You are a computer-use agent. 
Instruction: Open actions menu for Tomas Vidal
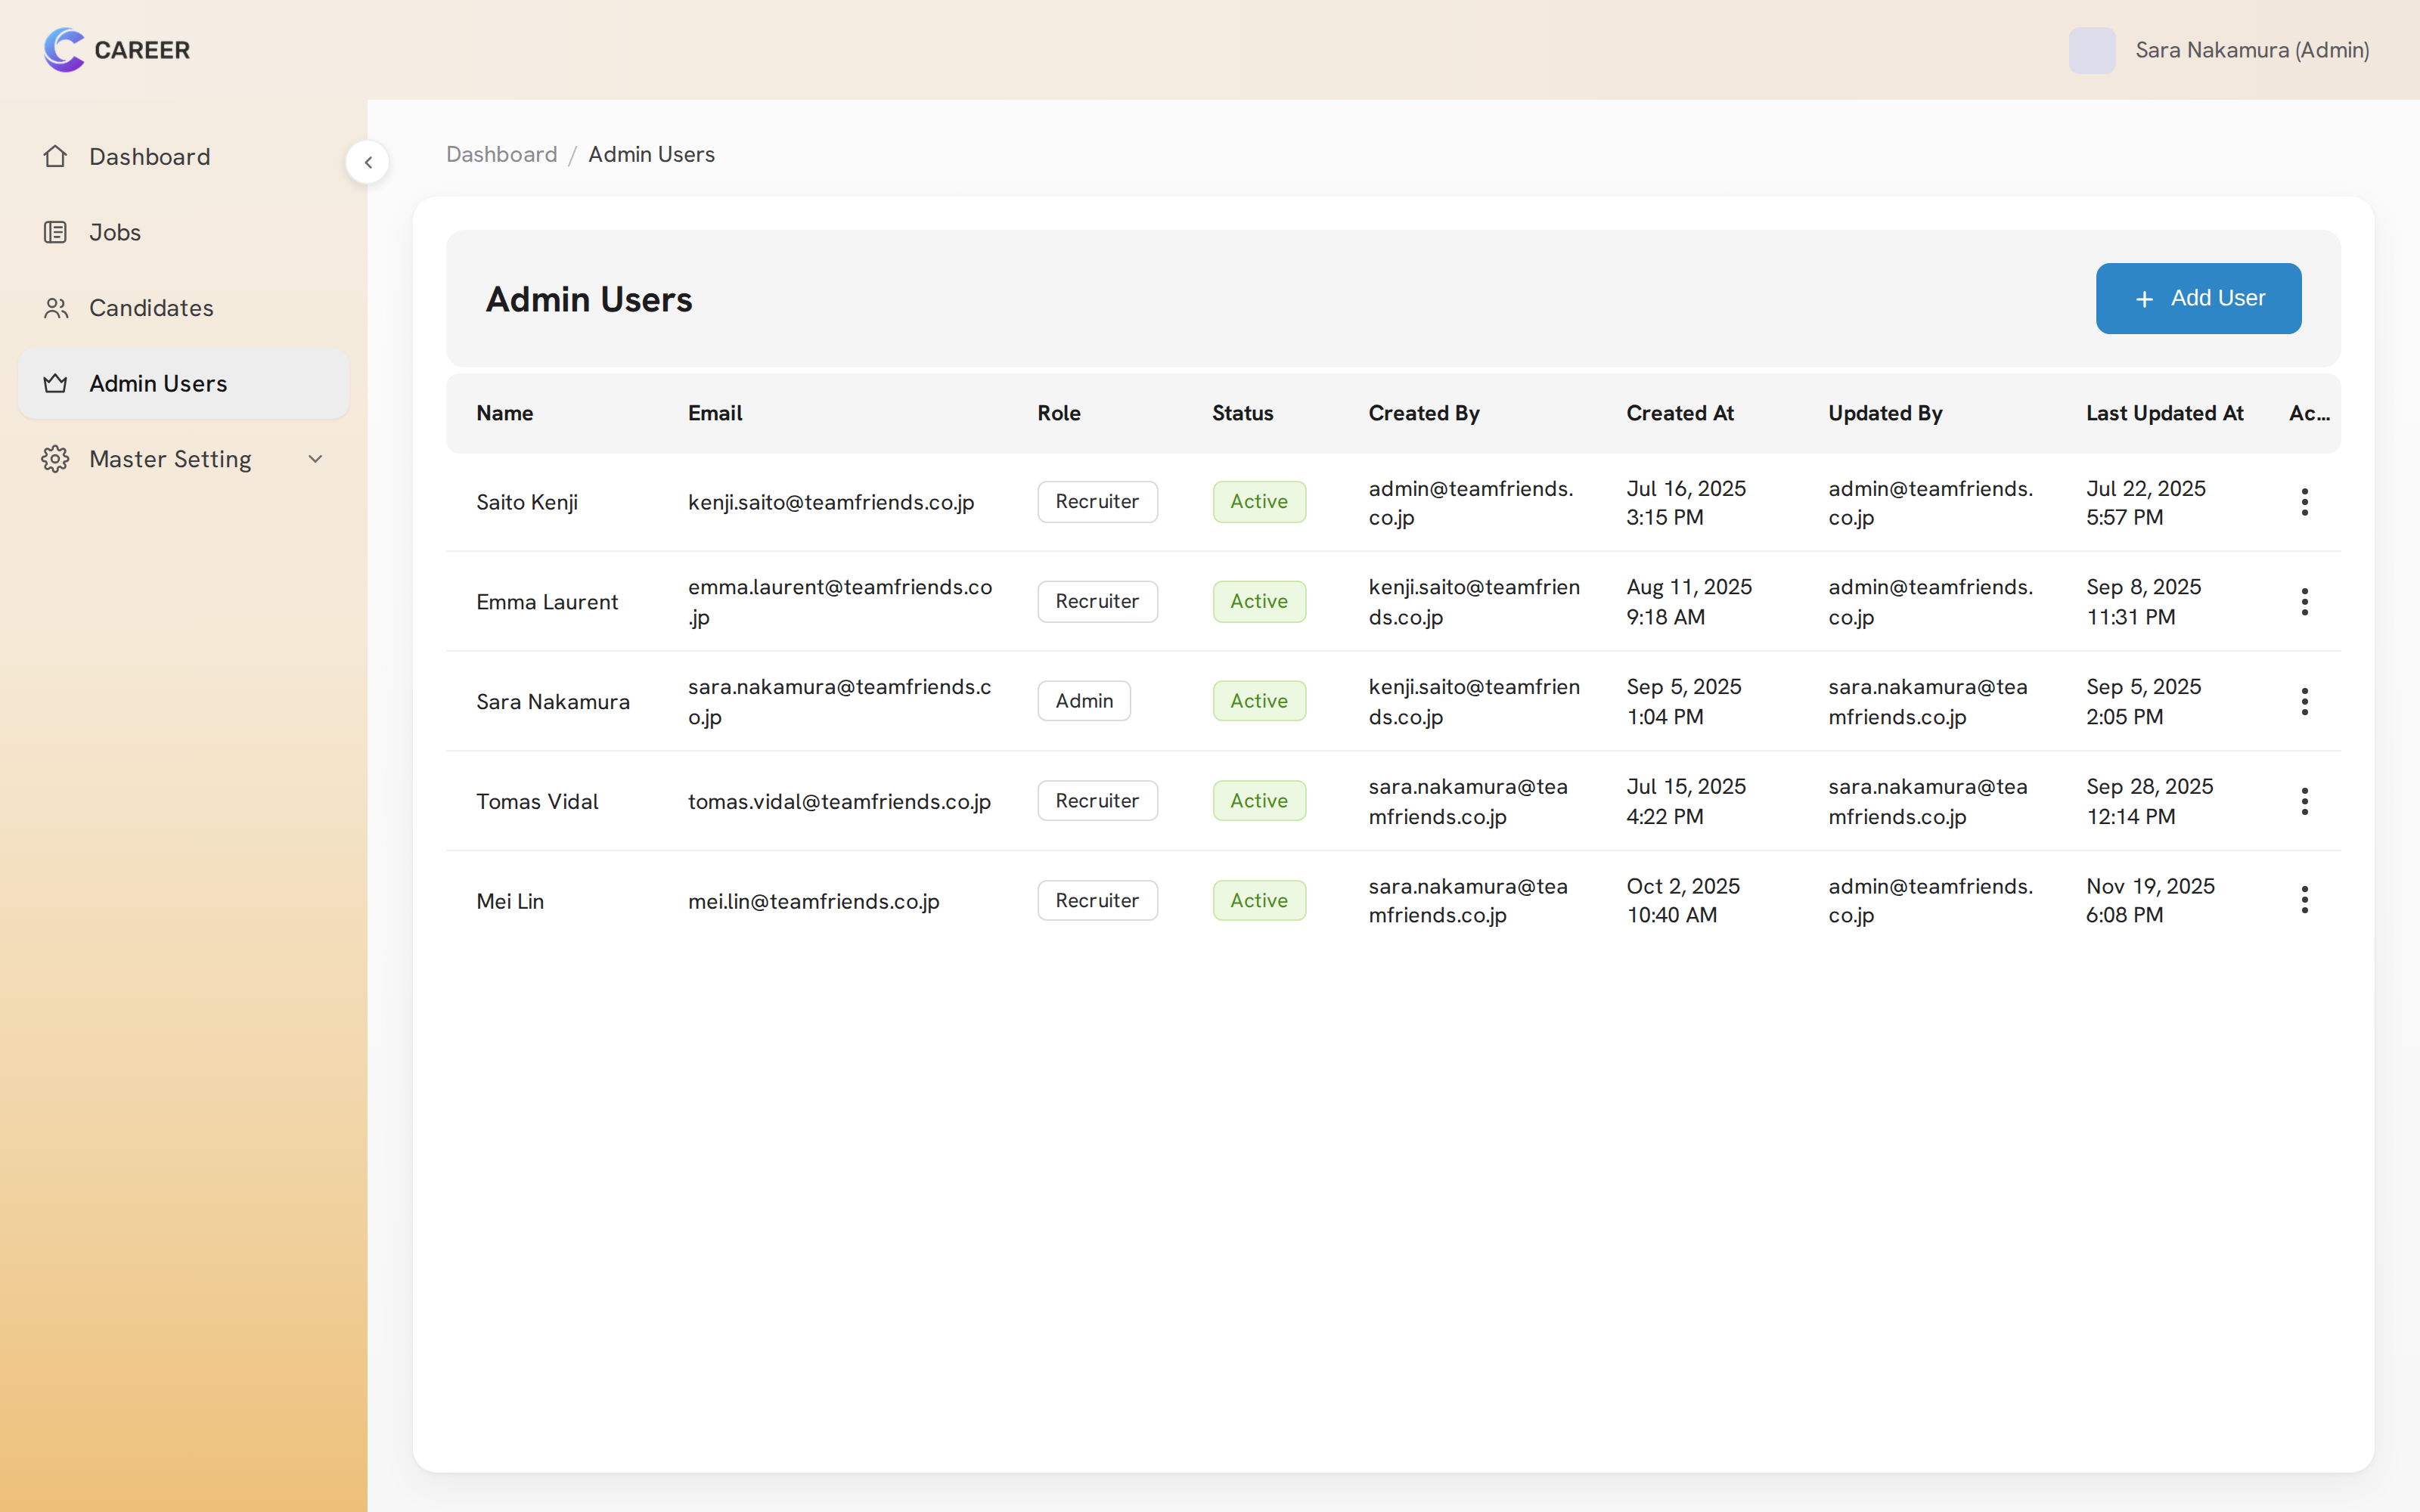pyautogui.click(x=2304, y=801)
